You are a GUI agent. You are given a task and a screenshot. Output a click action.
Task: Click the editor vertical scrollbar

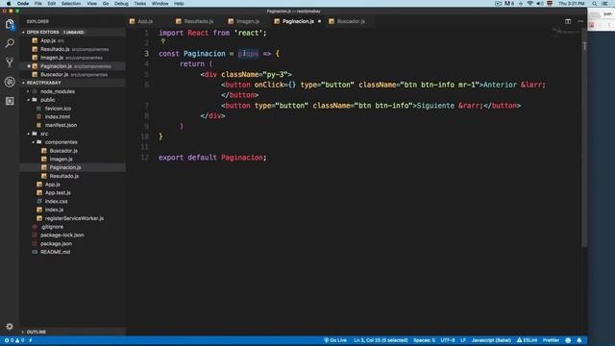click(x=584, y=137)
